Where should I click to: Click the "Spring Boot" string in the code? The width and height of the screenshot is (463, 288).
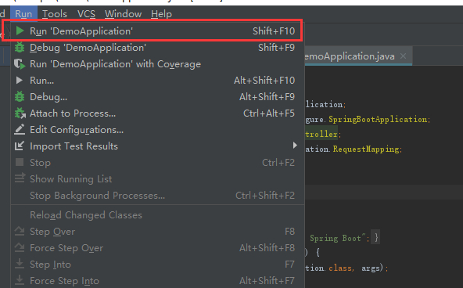coord(337,238)
